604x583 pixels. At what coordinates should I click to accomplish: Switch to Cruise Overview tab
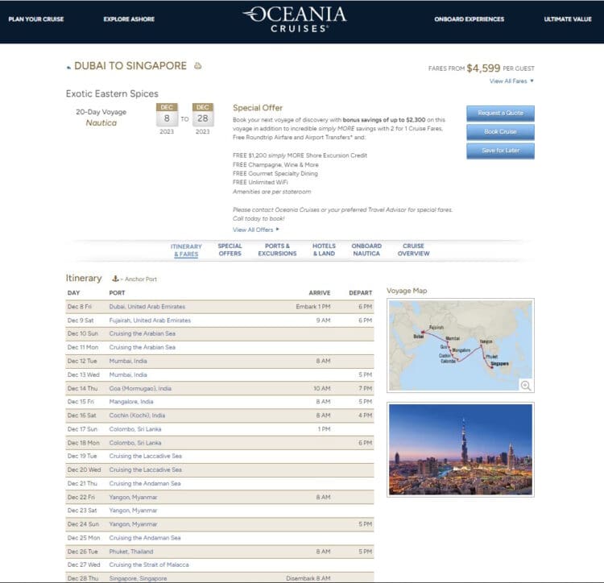tap(413, 250)
